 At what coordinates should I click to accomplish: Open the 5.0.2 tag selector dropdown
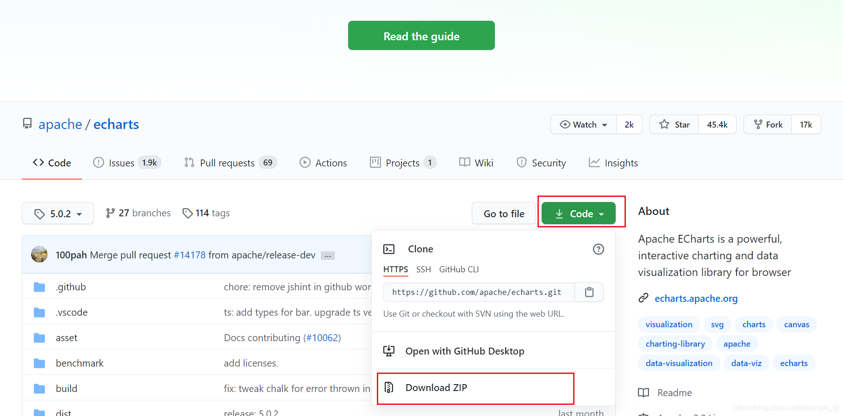click(58, 214)
